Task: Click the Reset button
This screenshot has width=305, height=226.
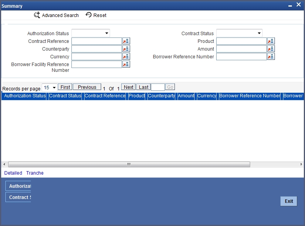Action: point(96,15)
